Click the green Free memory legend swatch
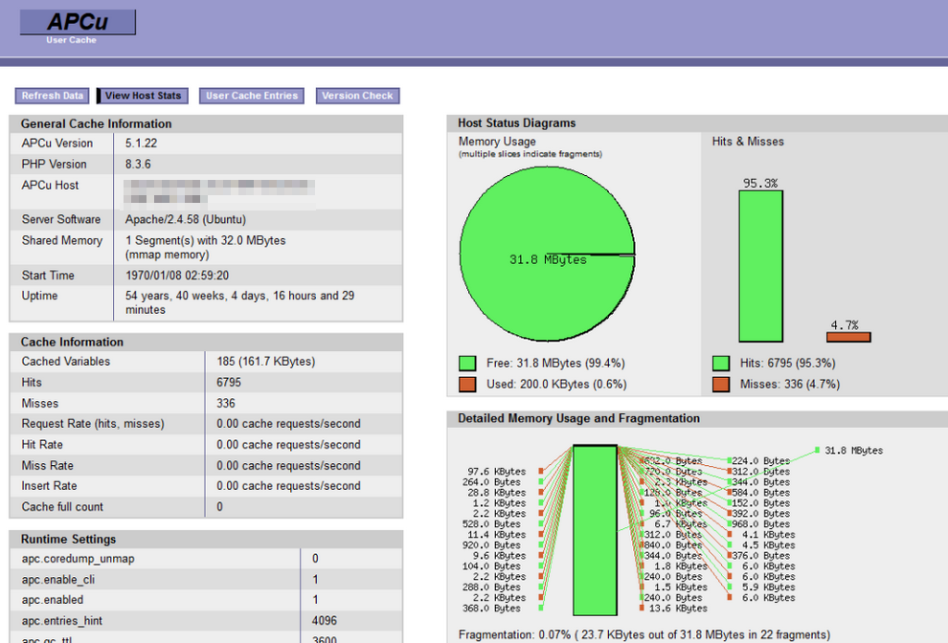The width and height of the screenshot is (948, 643). (x=467, y=364)
